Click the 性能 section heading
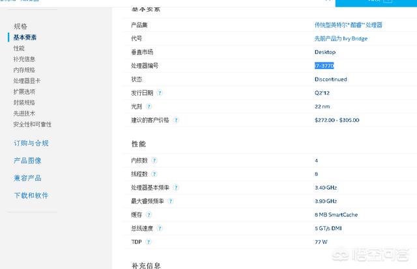Image resolution: width=417 pixels, height=269 pixels. coord(139,144)
